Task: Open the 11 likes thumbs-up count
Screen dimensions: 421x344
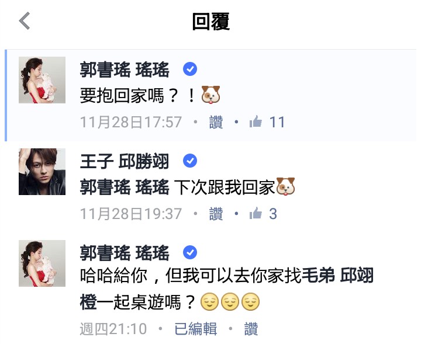Action: pos(267,122)
